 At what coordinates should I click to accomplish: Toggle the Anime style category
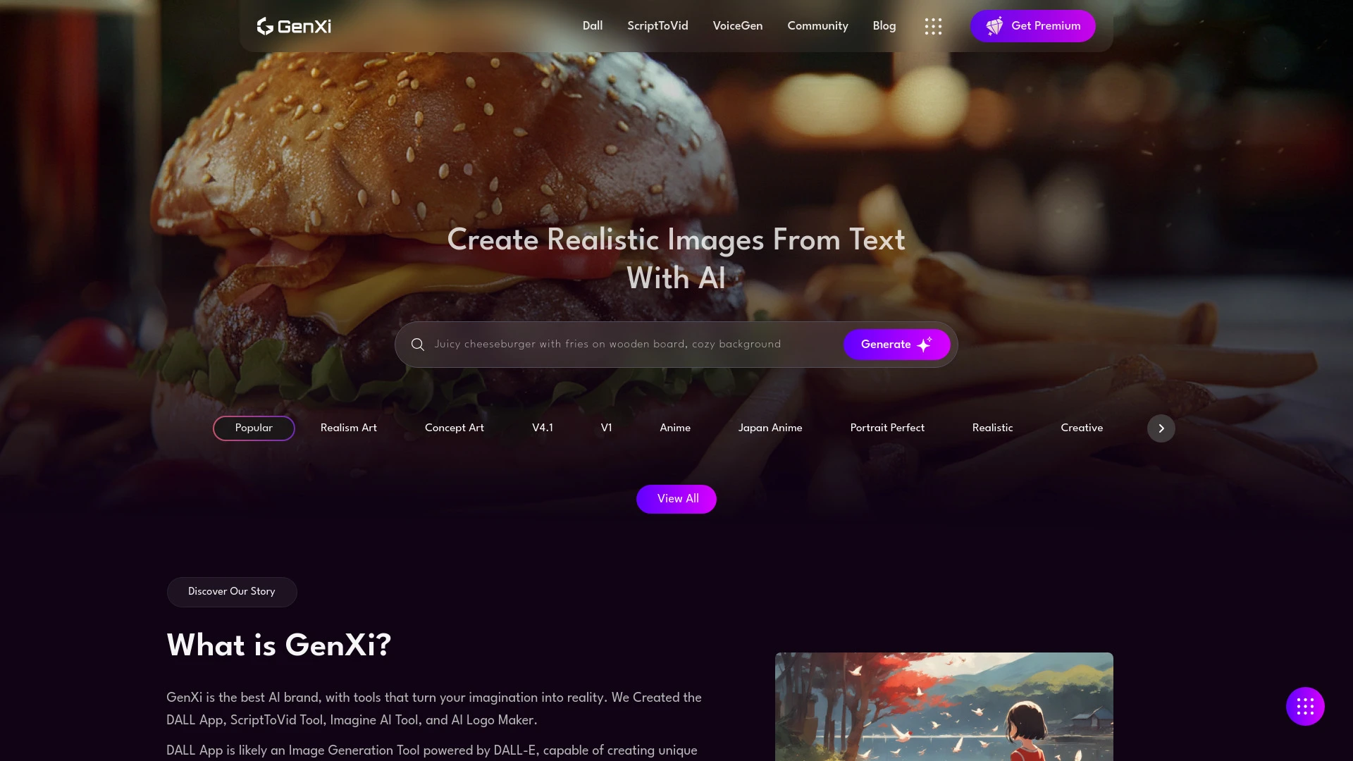point(674,428)
